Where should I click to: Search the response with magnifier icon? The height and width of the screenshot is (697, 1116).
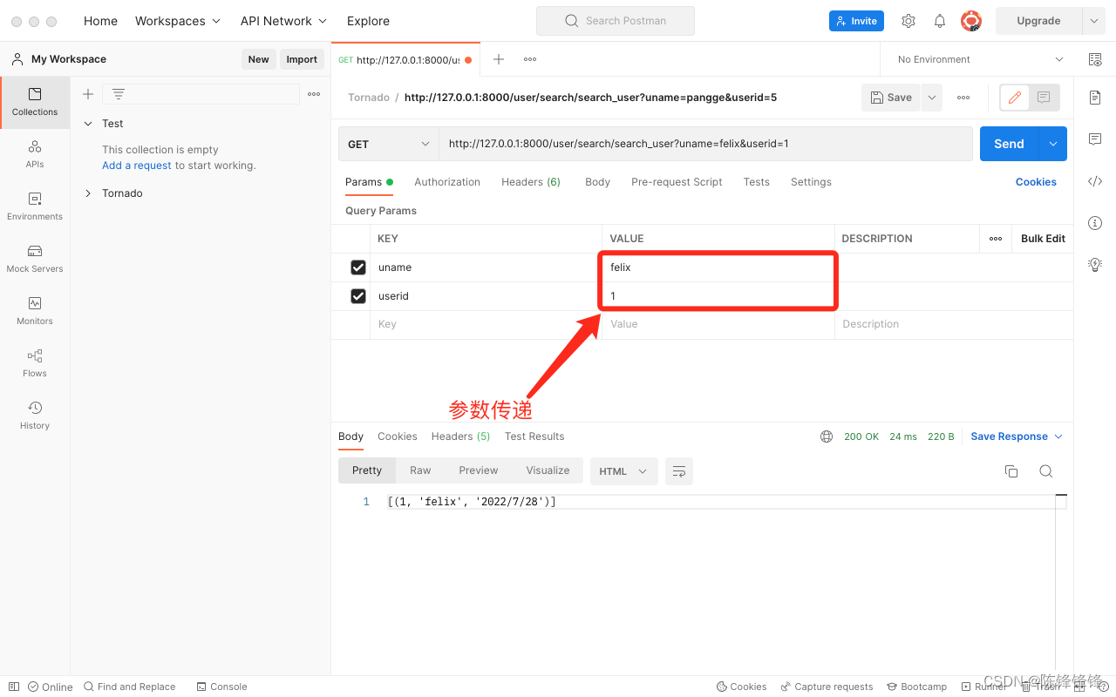(x=1046, y=471)
